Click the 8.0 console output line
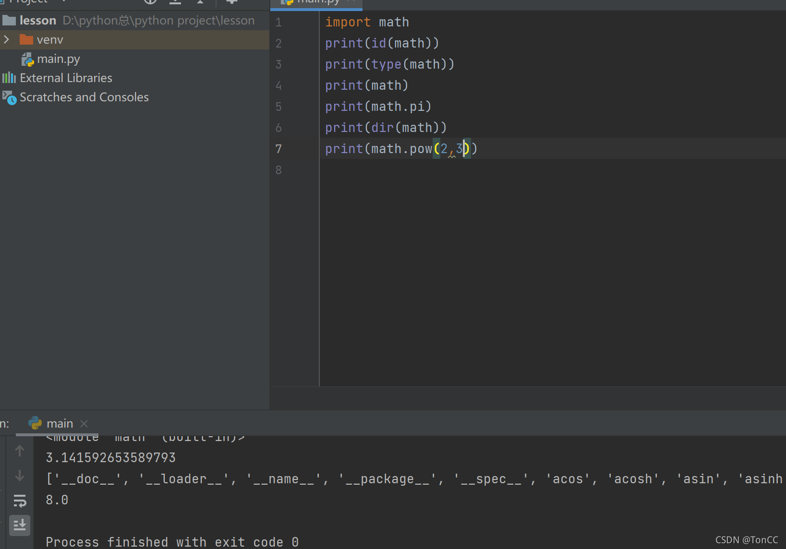Screen dimensions: 786x549 (x=57, y=500)
